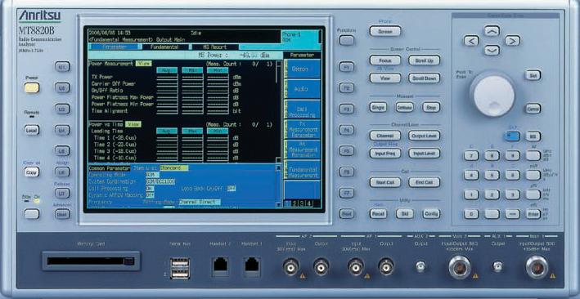The image size is (580, 299).
Task: Select the Call Processing softkey item
Action: (x=302, y=109)
